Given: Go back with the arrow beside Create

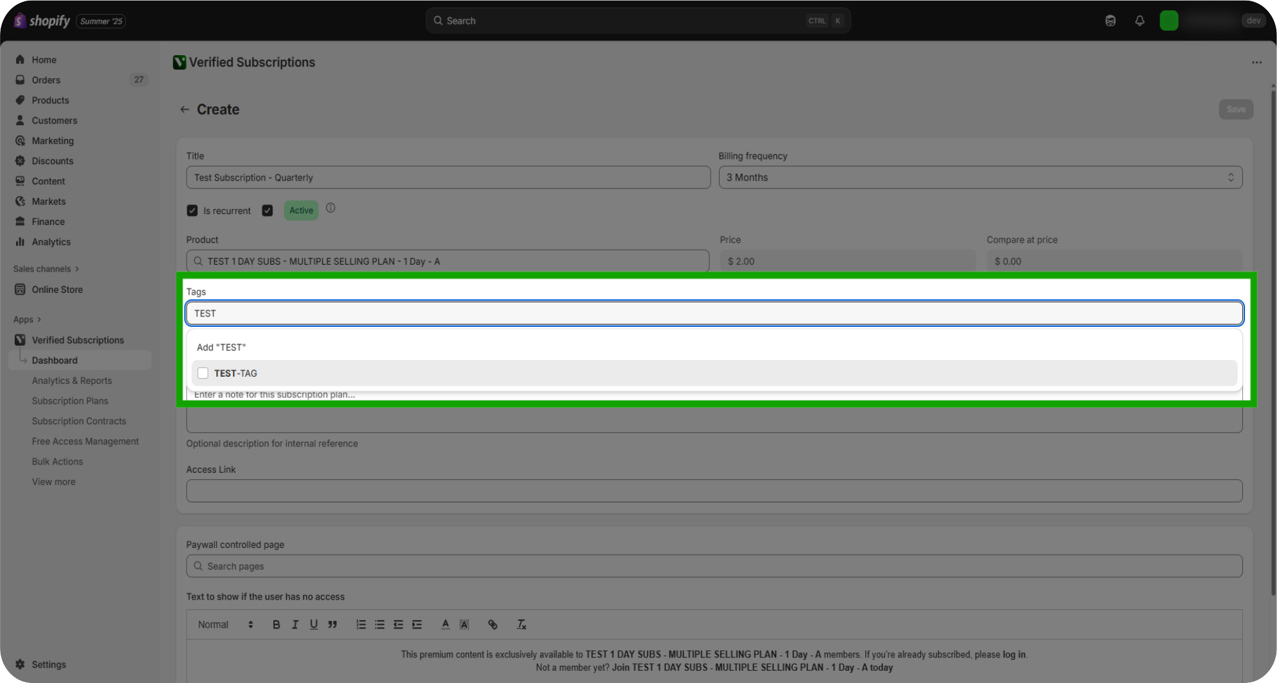Looking at the screenshot, I should 185,110.
